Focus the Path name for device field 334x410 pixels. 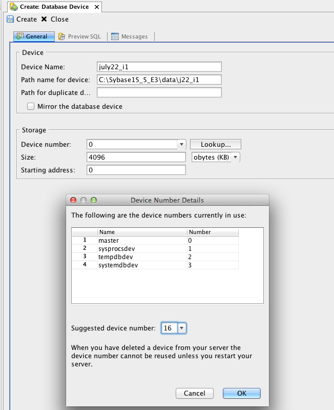[159, 80]
